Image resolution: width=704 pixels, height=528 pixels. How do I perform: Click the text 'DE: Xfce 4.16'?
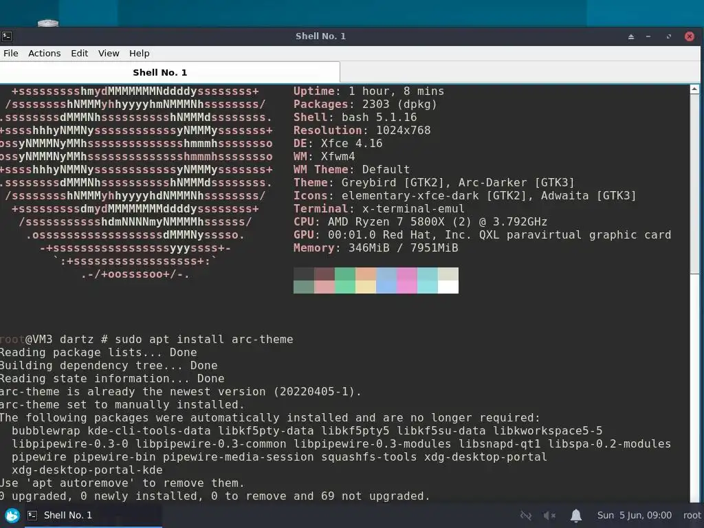click(x=338, y=143)
